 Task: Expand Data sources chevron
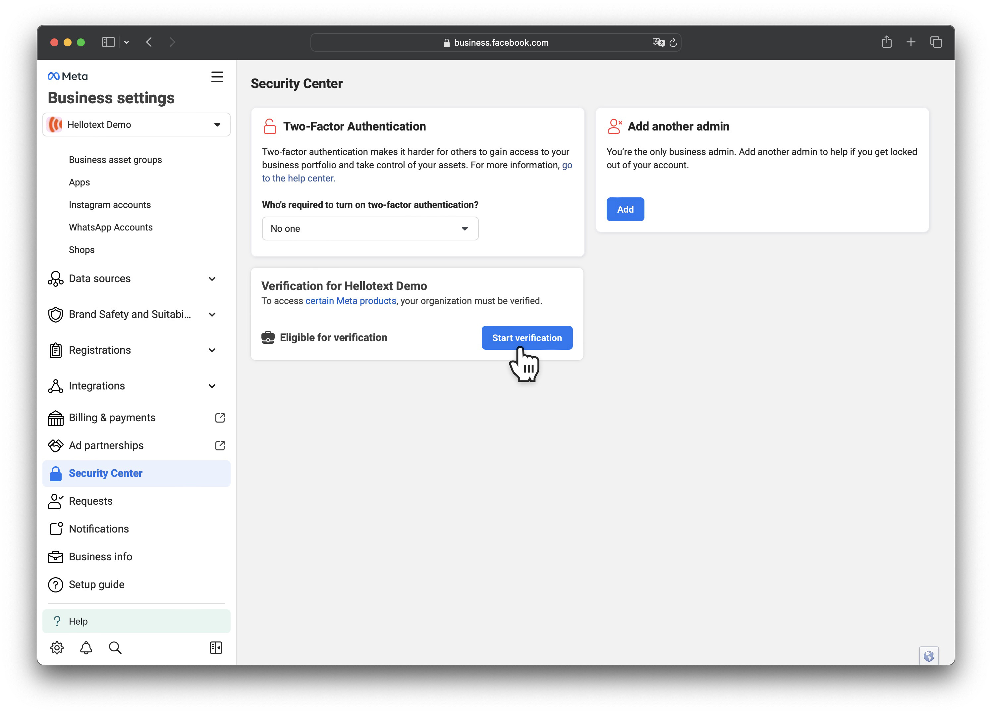coord(212,279)
